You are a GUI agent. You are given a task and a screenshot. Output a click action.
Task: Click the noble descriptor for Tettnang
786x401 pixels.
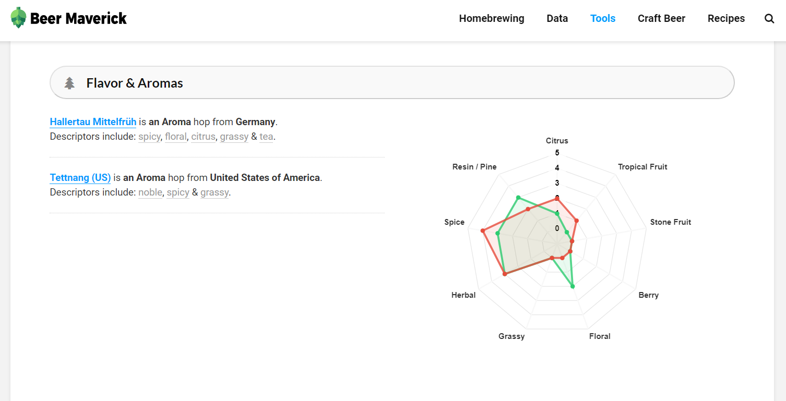150,192
